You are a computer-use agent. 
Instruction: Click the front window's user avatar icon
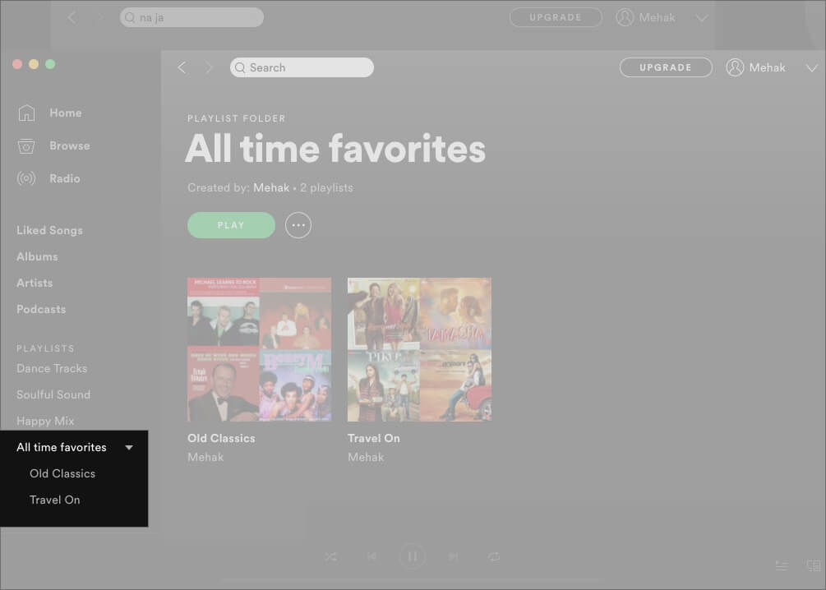pyautogui.click(x=735, y=67)
